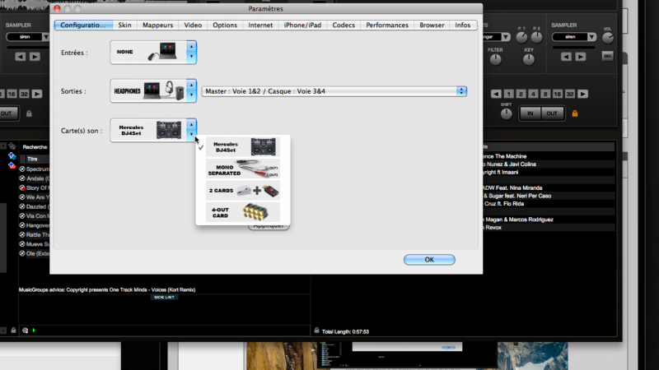659x370 pixels.
Task: Toggle the loop IN button on the right deck
Action: pos(530,113)
